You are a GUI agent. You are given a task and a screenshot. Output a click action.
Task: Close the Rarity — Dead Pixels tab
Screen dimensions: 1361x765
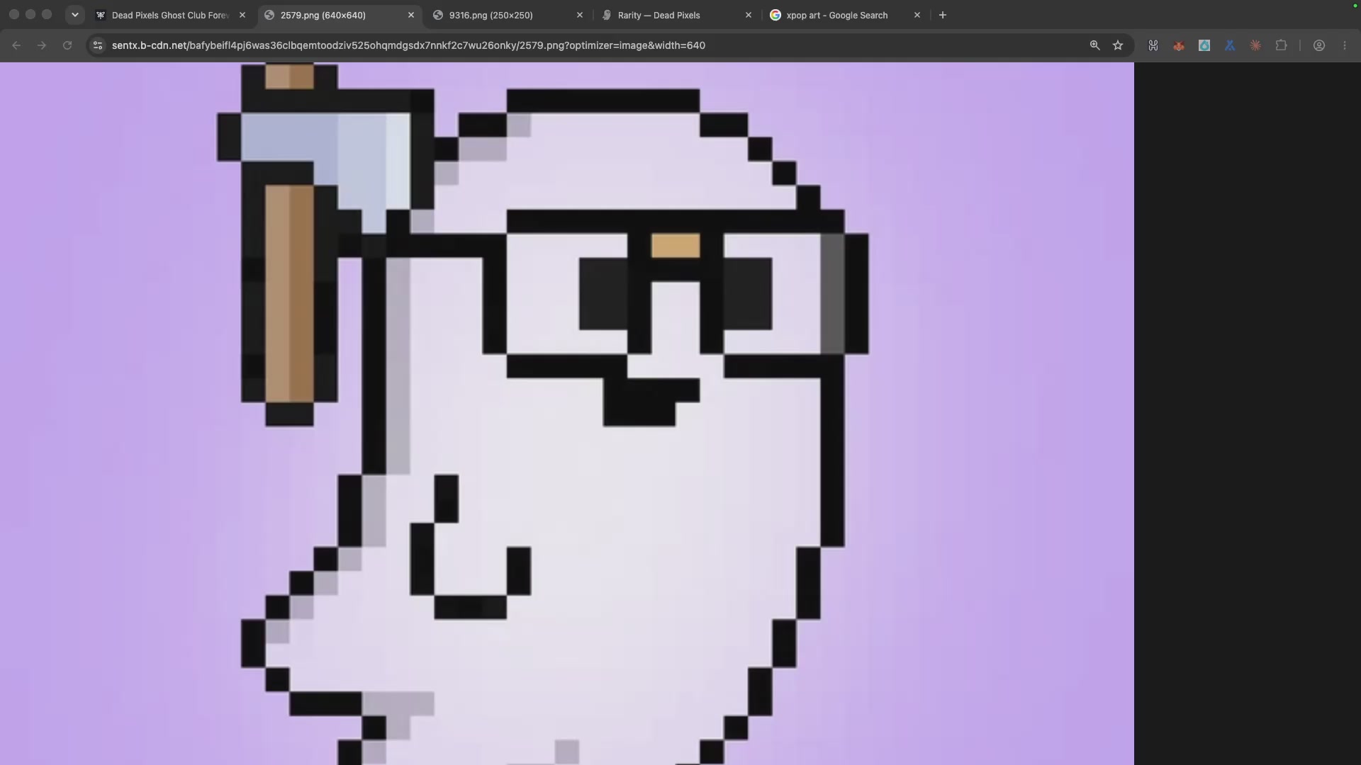coord(749,15)
